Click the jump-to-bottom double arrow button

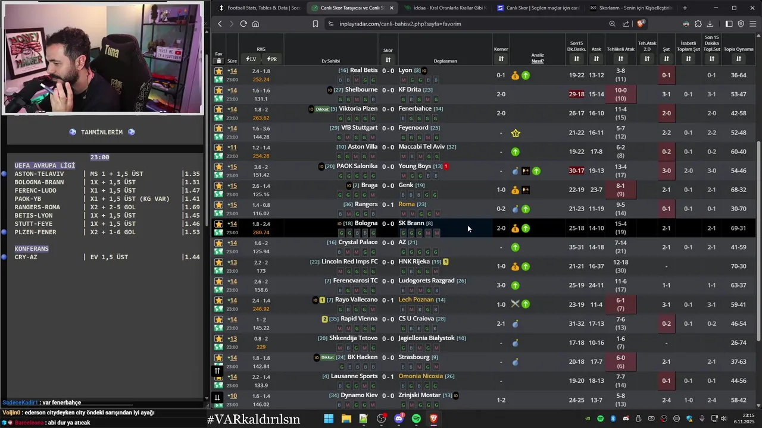[x=217, y=398]
